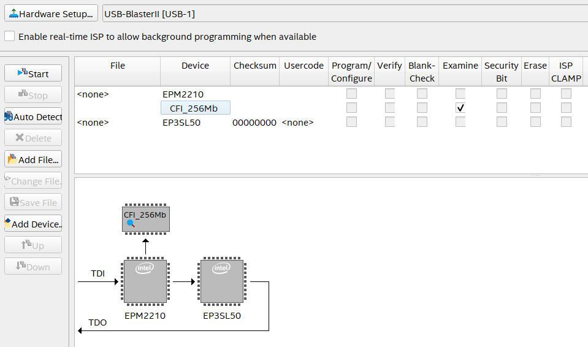Click the Checksum column header
Image resolution: width=588 pixels, height=347 pixels.
[x=254, y=66]
